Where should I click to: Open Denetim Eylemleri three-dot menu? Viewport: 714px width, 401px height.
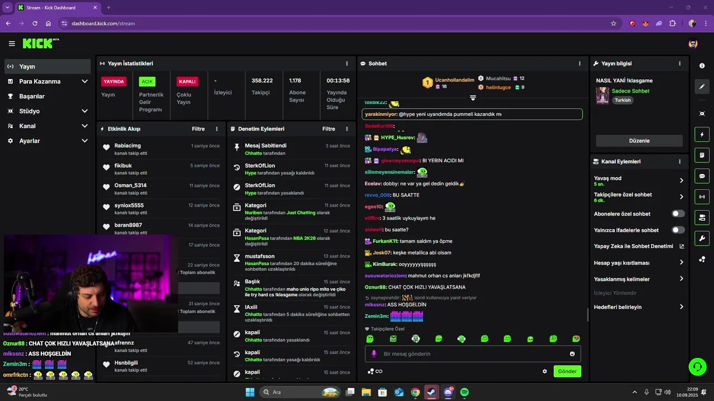tap(347, 129)
